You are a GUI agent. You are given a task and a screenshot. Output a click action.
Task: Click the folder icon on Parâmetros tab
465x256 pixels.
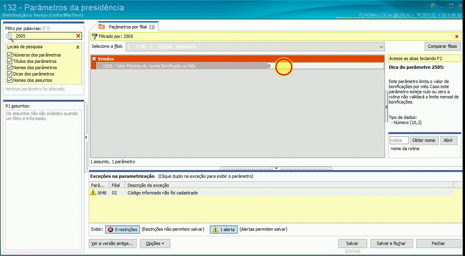[102, 26]
